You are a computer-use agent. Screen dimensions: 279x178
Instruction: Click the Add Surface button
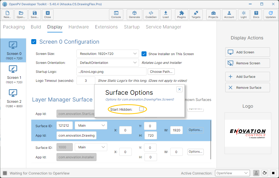(247, 77)
